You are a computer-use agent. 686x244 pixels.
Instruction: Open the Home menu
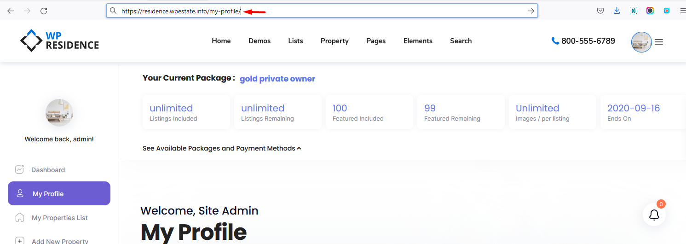click(x=221, y=41)
